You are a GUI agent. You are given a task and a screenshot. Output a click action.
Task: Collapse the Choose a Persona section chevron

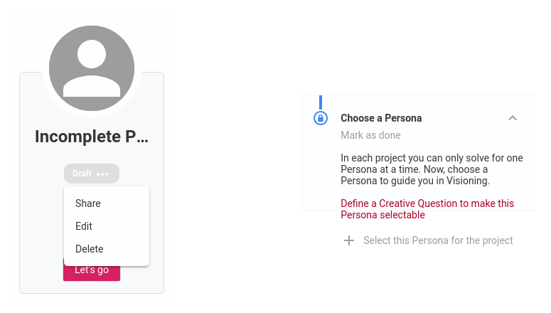pos(513,118)
